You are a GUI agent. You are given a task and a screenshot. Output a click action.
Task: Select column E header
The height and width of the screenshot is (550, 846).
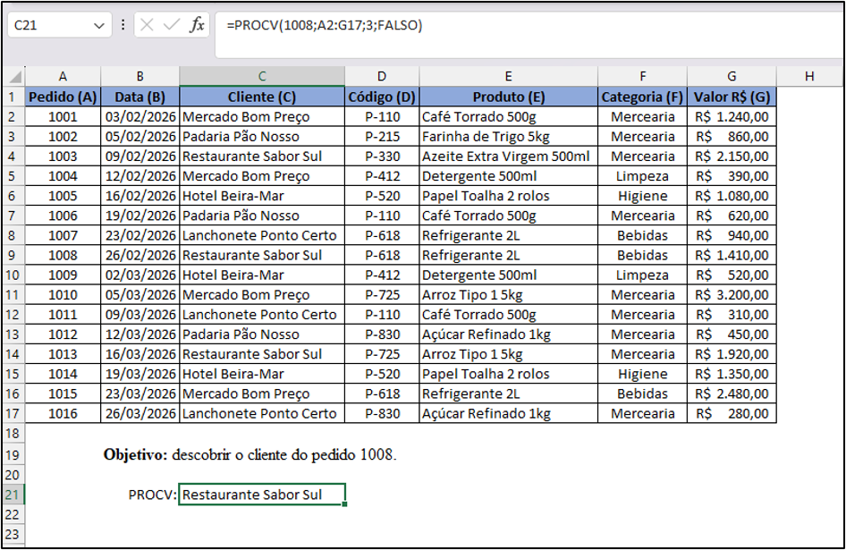(x=508, y=76)
